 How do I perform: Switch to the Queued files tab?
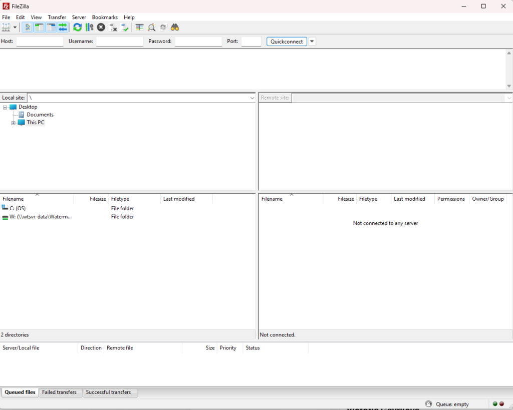coord(20,392)
